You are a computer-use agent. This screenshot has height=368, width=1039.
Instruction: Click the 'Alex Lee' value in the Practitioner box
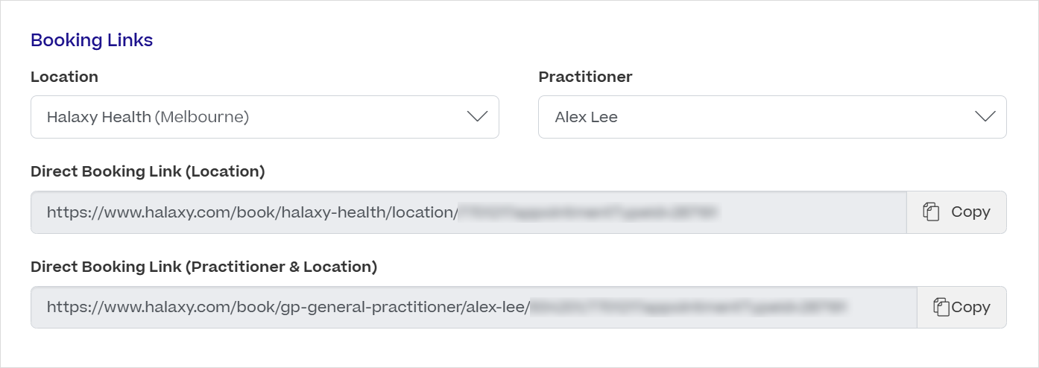coord(586,117)
